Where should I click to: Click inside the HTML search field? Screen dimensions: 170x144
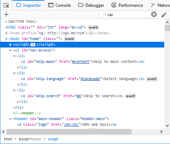coord(129,15)
